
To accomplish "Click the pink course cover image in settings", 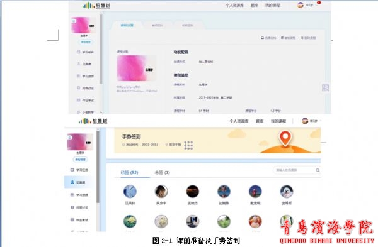I will click(137, 68).
